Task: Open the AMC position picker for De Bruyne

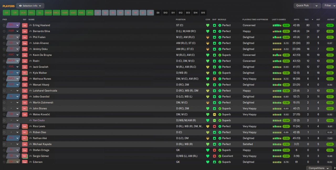Action: 13,55
